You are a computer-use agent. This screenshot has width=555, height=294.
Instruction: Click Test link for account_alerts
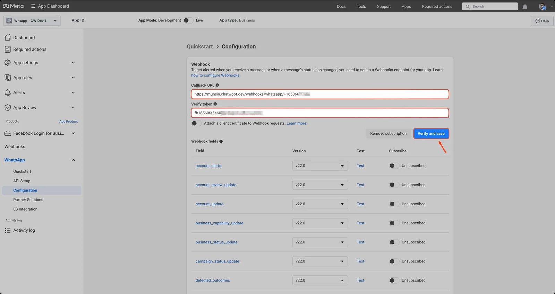pos(360,166)
